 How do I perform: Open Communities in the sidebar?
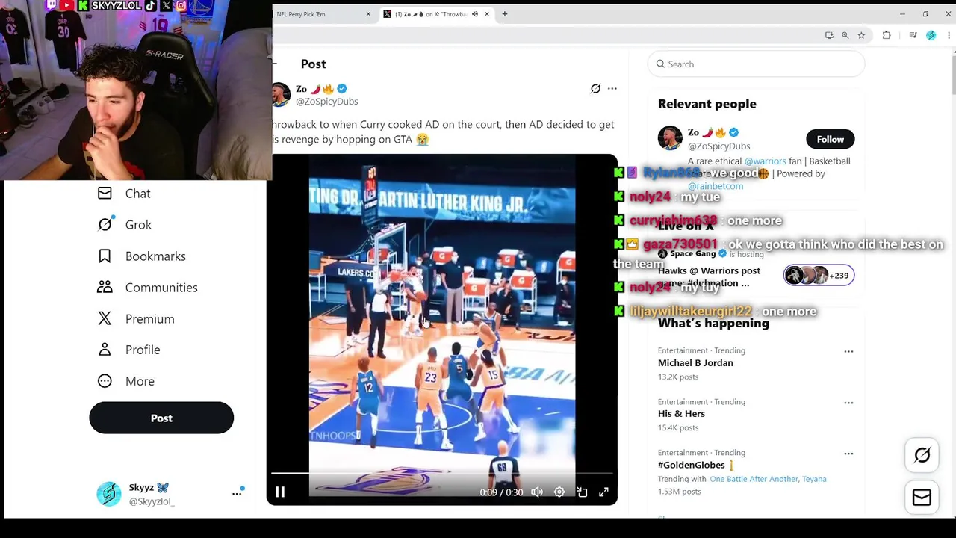click(x=147, y=288)
